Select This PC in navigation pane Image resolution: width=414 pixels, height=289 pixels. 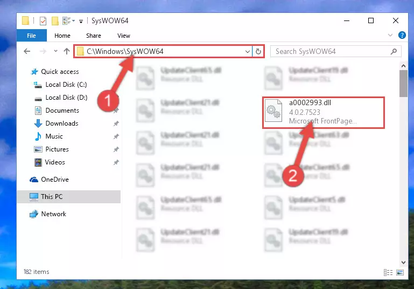pyautogui.click(x=69, y=197)
